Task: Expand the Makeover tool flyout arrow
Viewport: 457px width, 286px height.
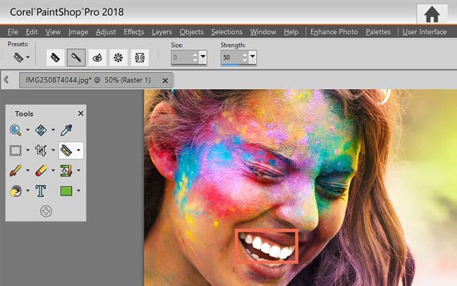Action: pos(79,150)
